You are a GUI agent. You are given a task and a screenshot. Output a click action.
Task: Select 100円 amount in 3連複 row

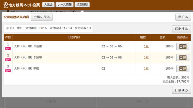169,46
